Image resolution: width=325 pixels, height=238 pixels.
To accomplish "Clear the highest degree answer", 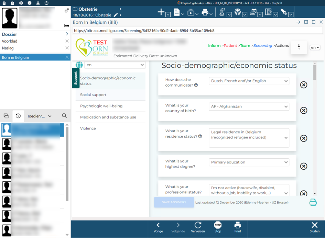I will tap(304, 166).
